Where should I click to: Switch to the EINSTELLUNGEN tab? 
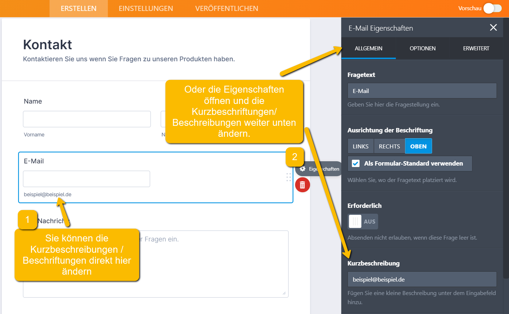click(x=146, y=8)
